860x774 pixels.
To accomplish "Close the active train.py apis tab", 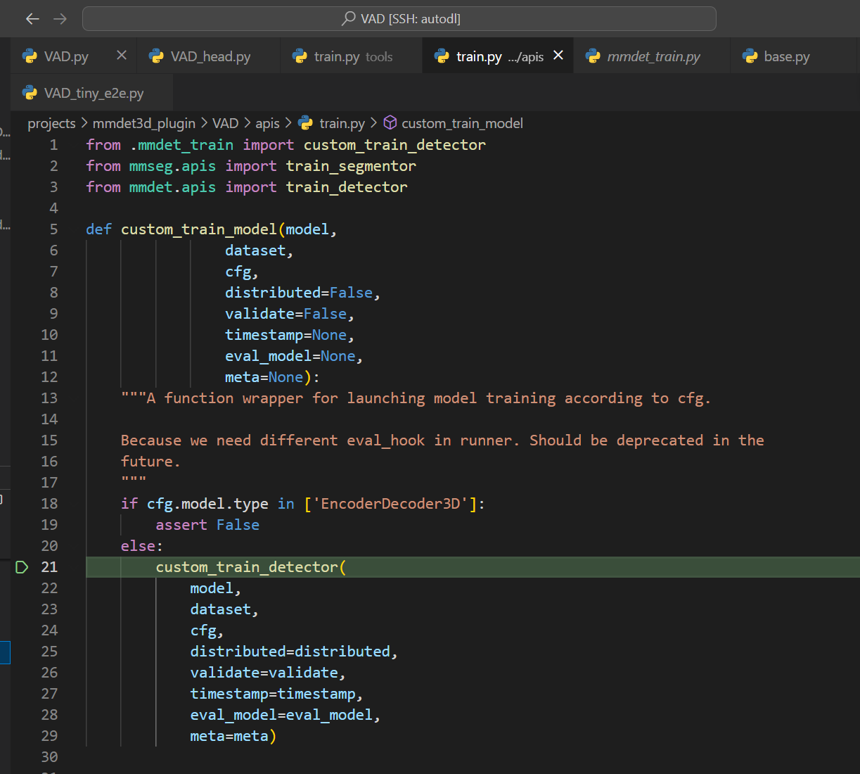I will coord(558,56).
